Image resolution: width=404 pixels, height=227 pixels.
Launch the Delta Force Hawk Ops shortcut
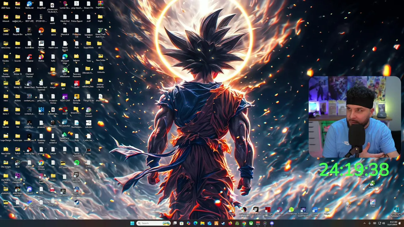(x=64, y=137)
